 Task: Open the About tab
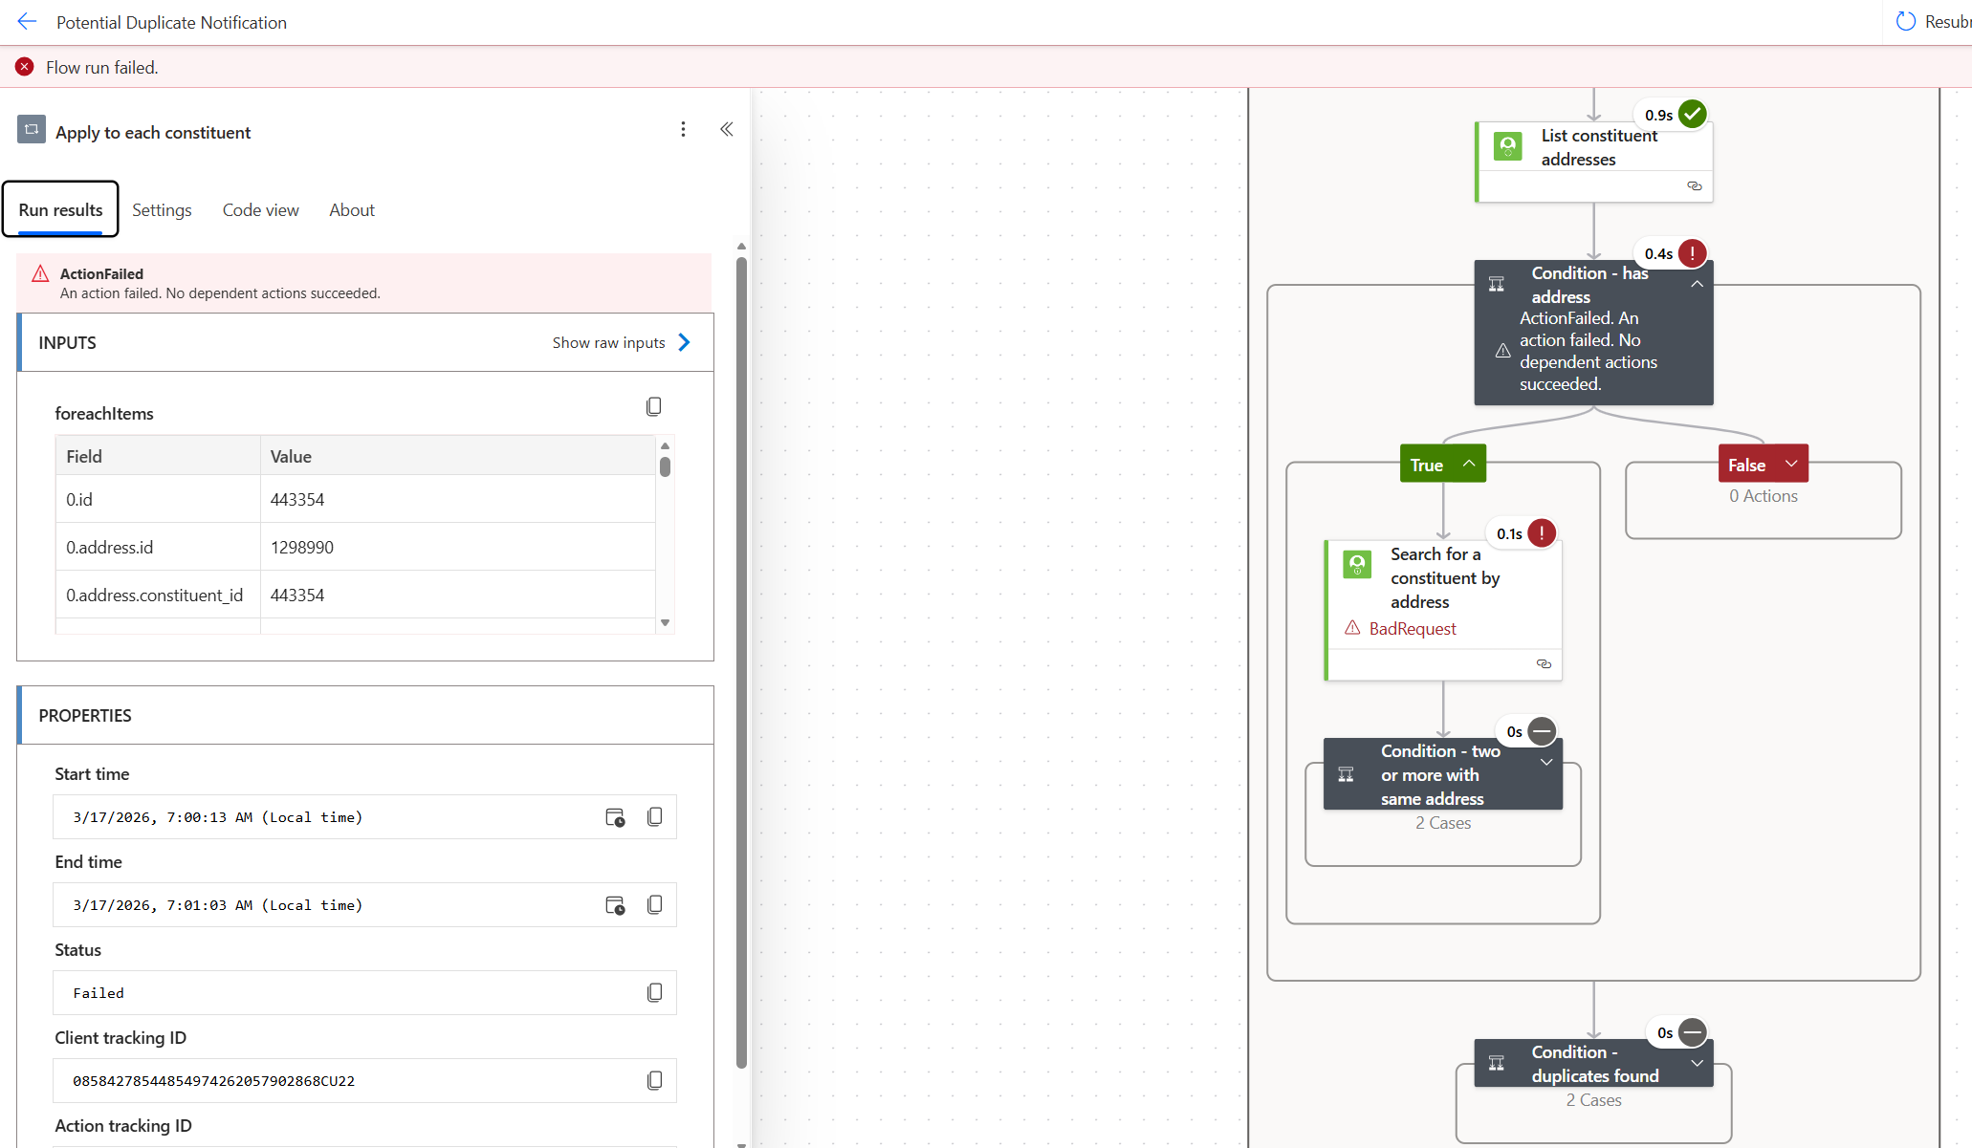(352, 210)
